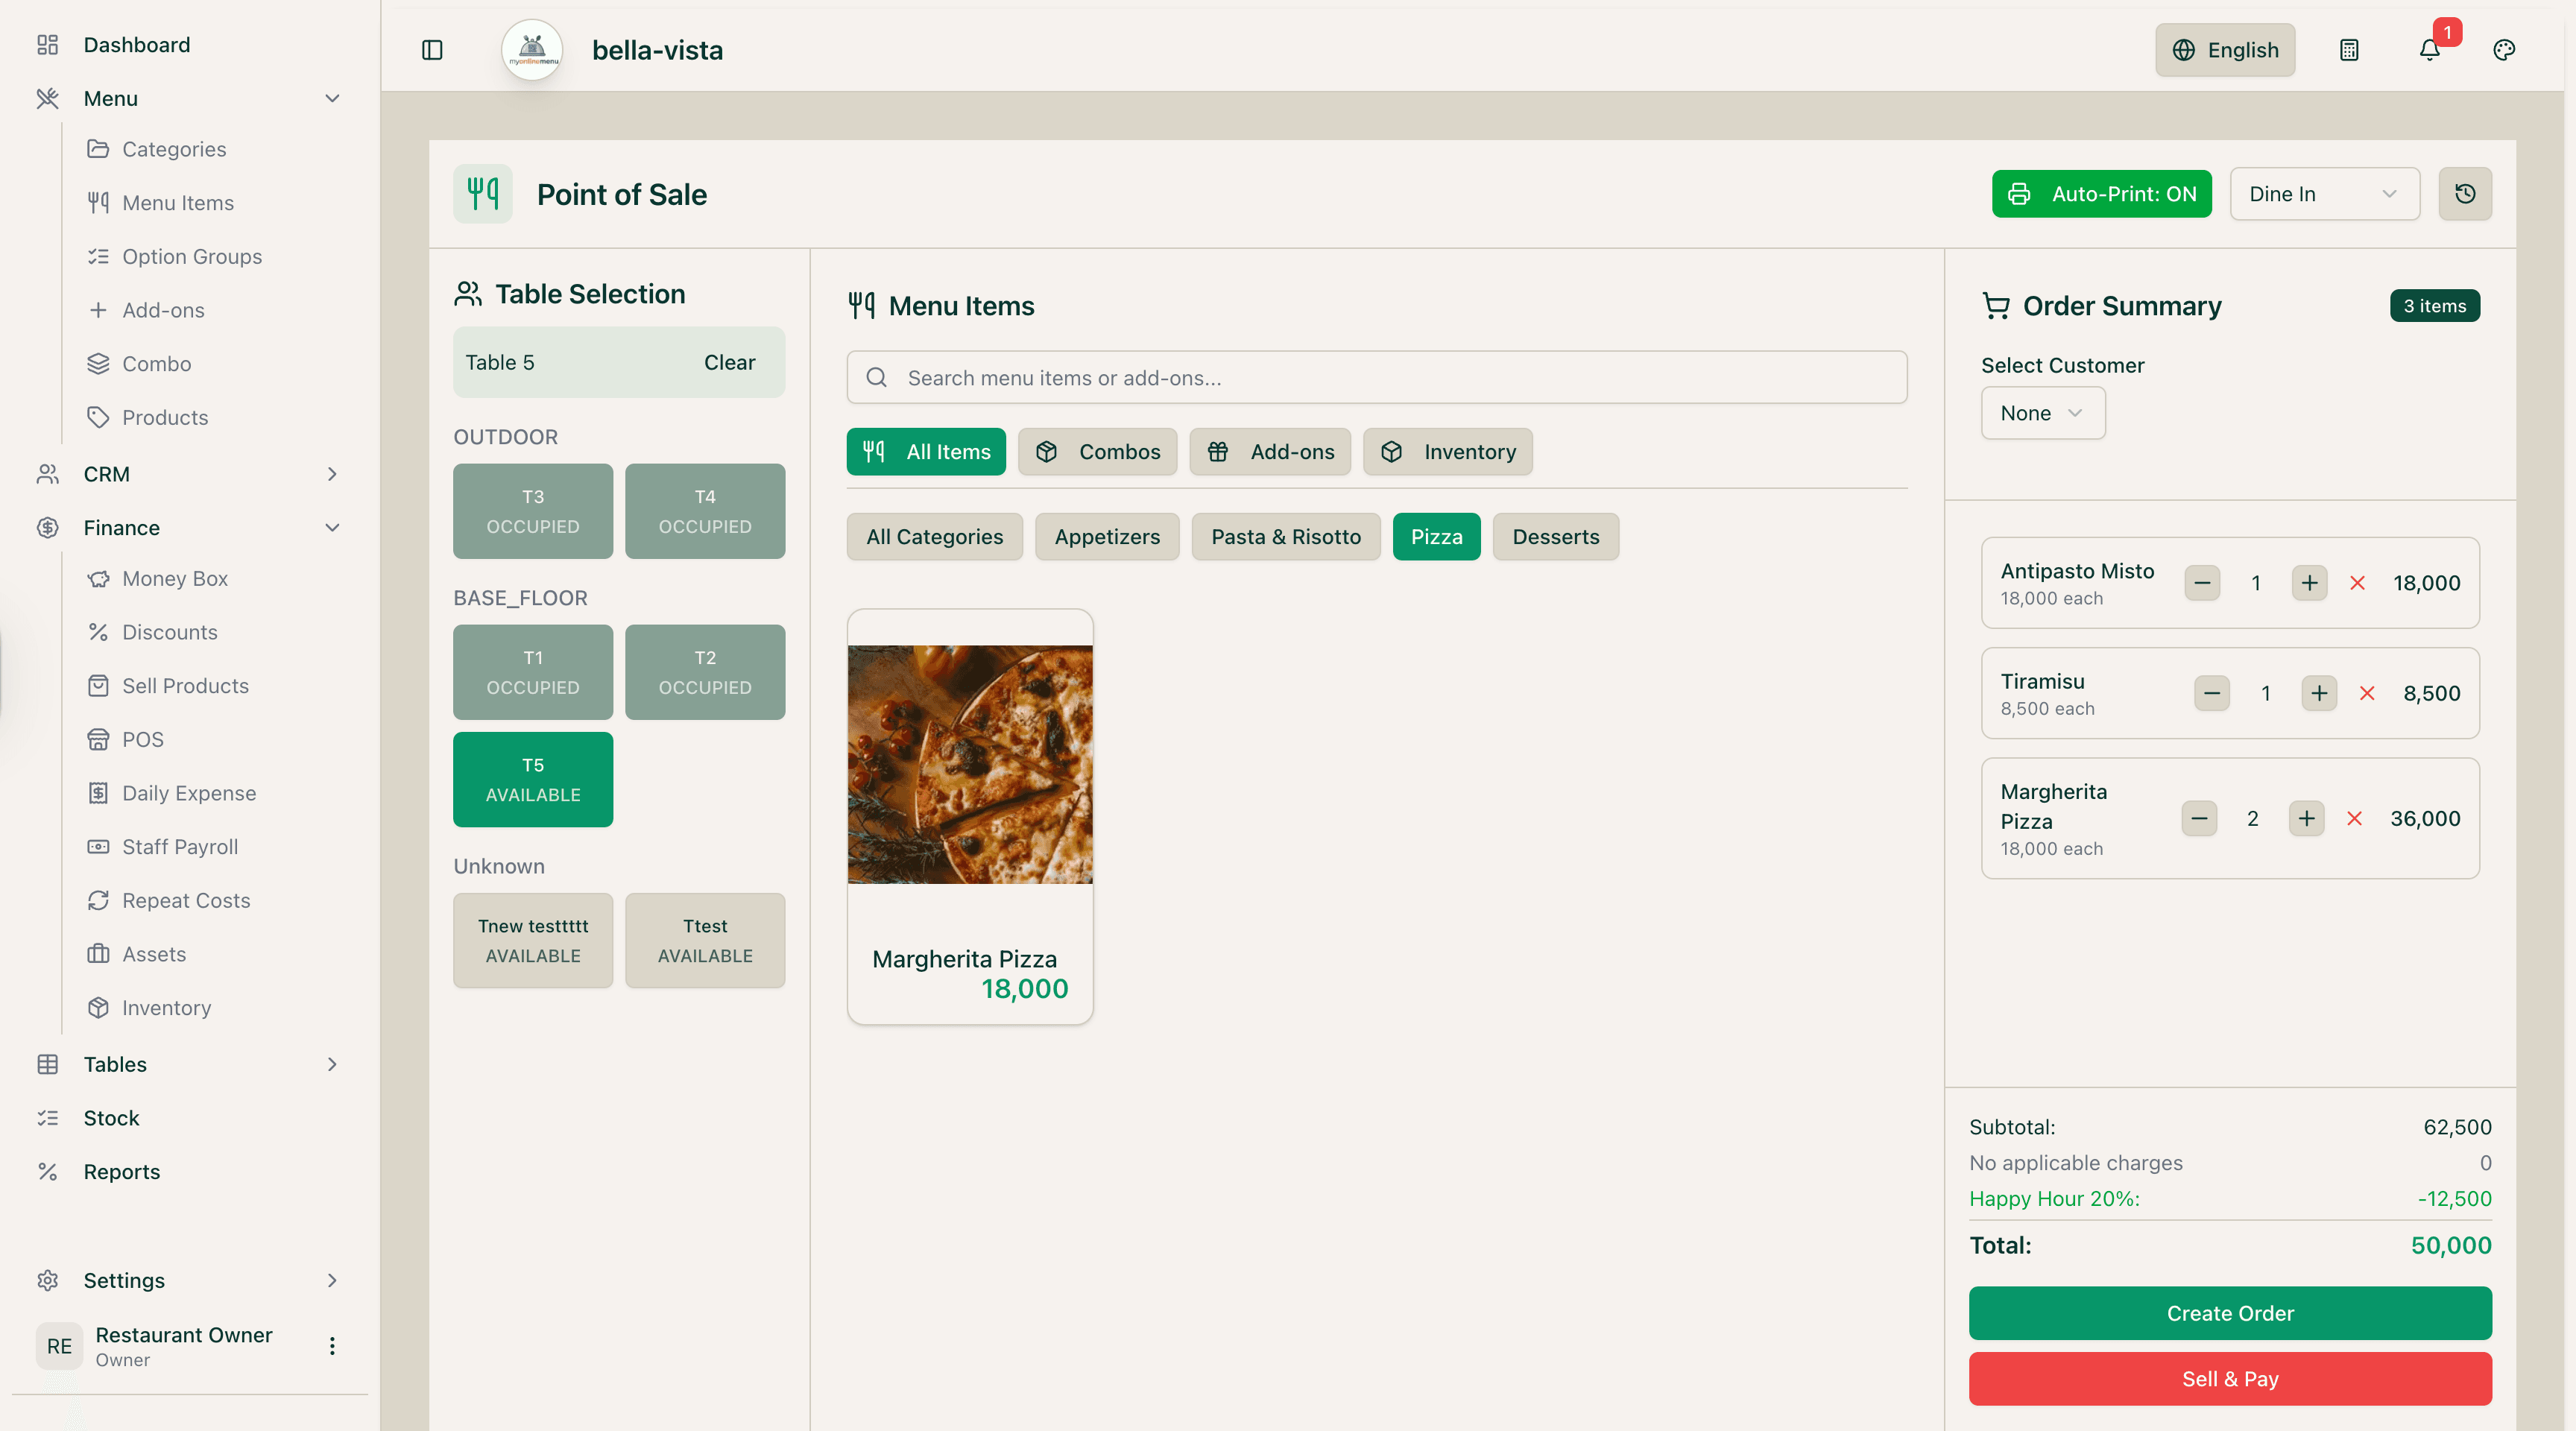2576x1431 pixels.
Task: Click the order history clock icon
Action: coord(2465,194)
